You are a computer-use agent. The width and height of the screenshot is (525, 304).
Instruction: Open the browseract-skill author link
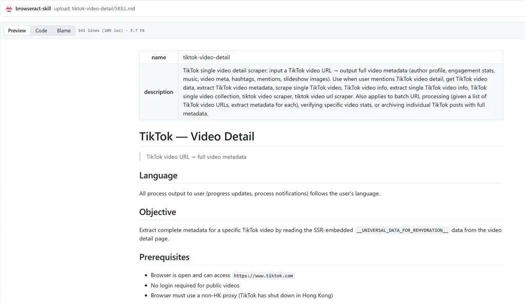(x=33, y=9)
